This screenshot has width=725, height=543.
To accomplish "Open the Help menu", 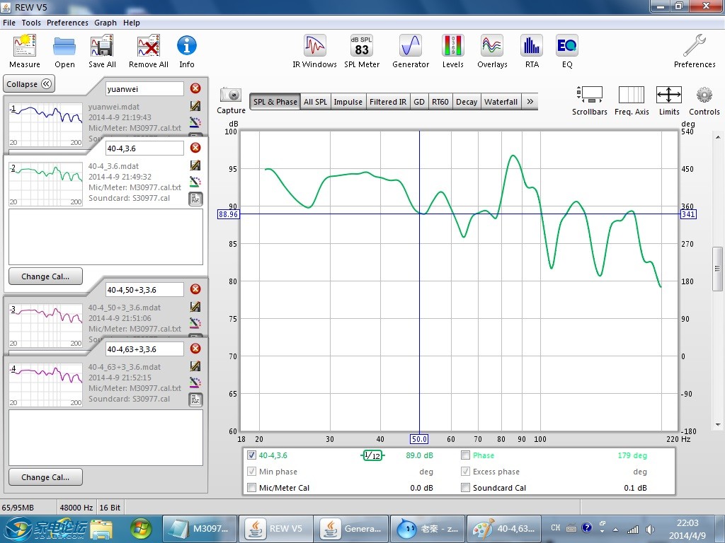I will pos(131,23).
